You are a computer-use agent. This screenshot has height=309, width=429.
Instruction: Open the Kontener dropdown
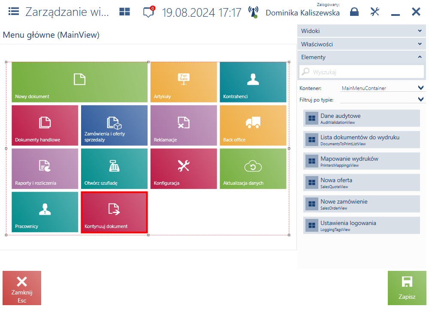[382, 88]
